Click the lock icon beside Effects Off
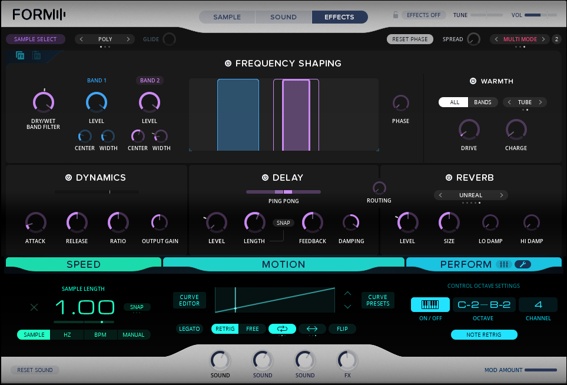Viewport: 567px width, 385px height. (x=396, y=15)
